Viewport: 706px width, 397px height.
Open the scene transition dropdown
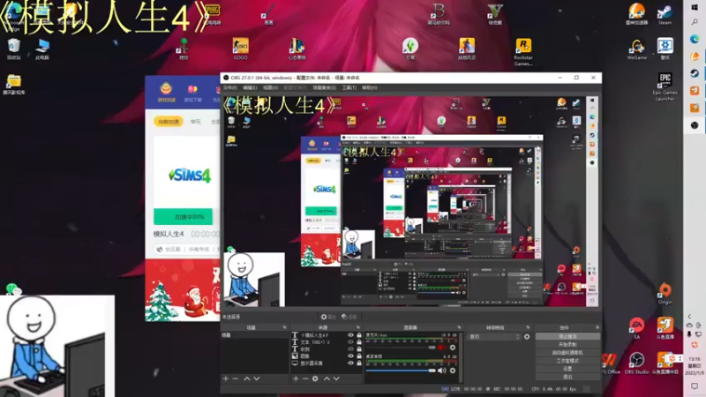(494, 336)
